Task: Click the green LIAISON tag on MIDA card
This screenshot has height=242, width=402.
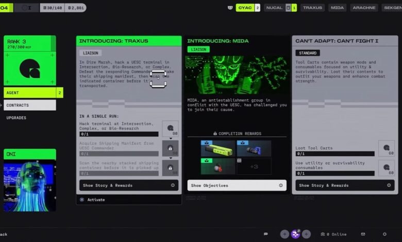Action: tap(198, 49)
